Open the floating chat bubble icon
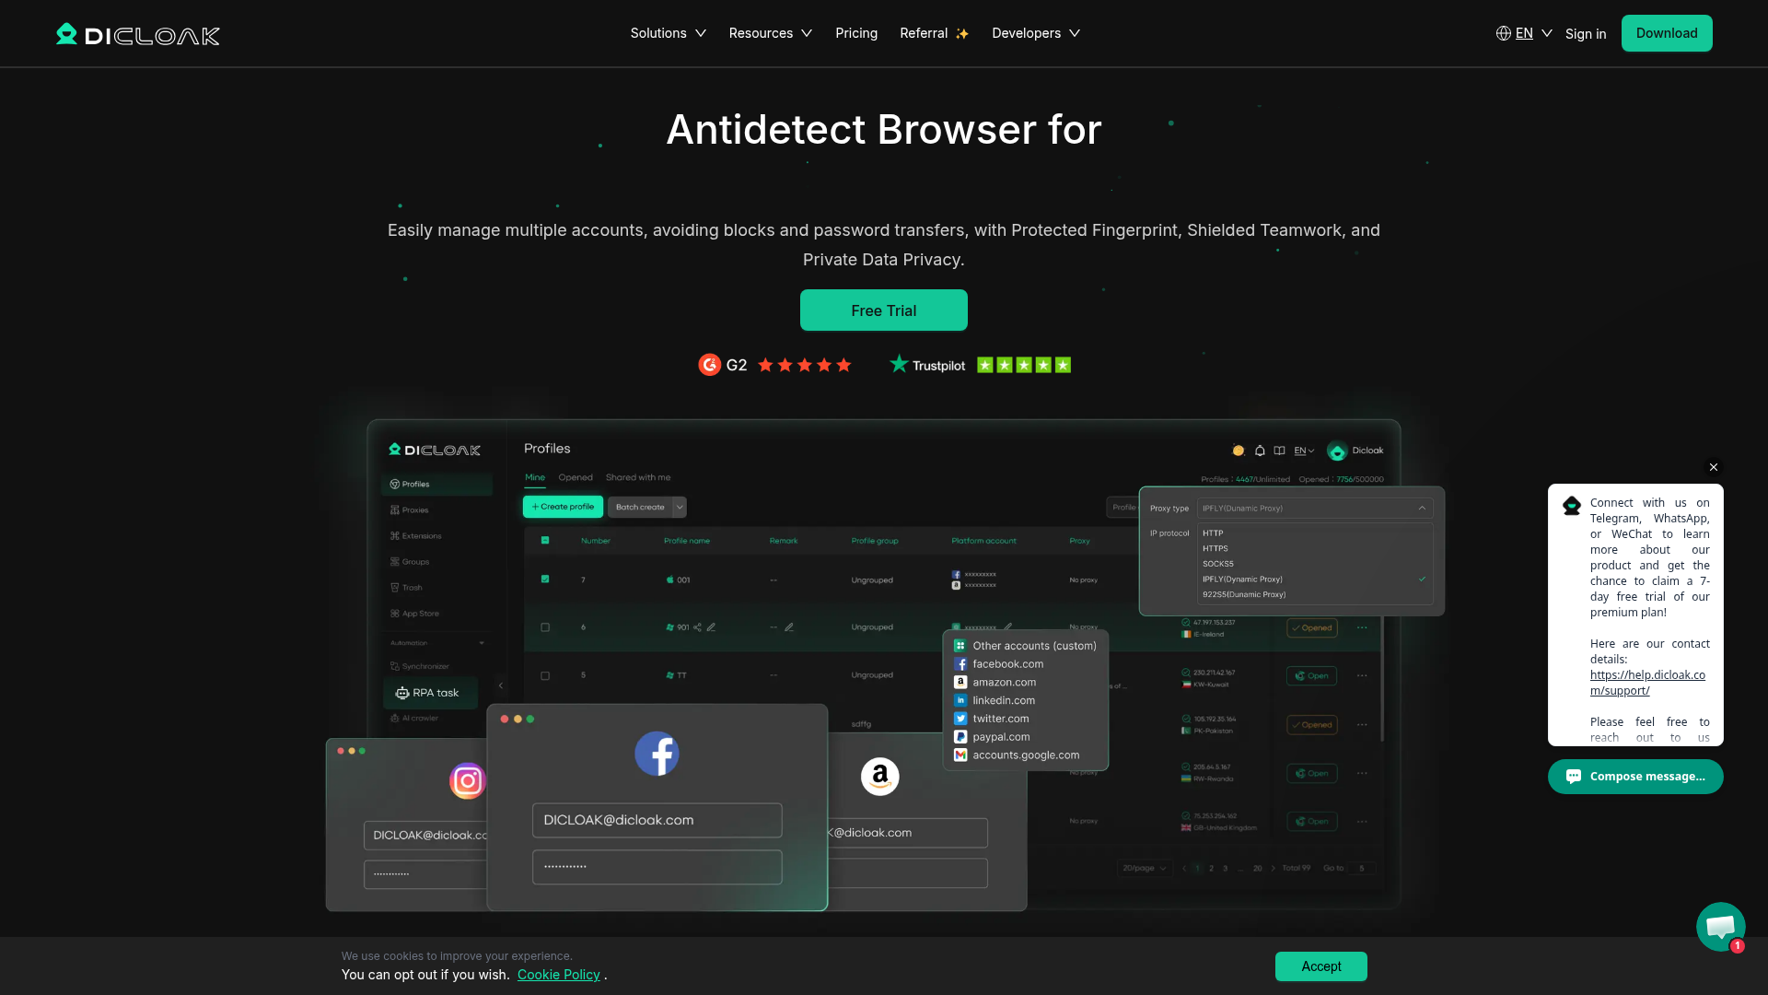The height and width of the screenshot is (995, 1768). 1720,926
